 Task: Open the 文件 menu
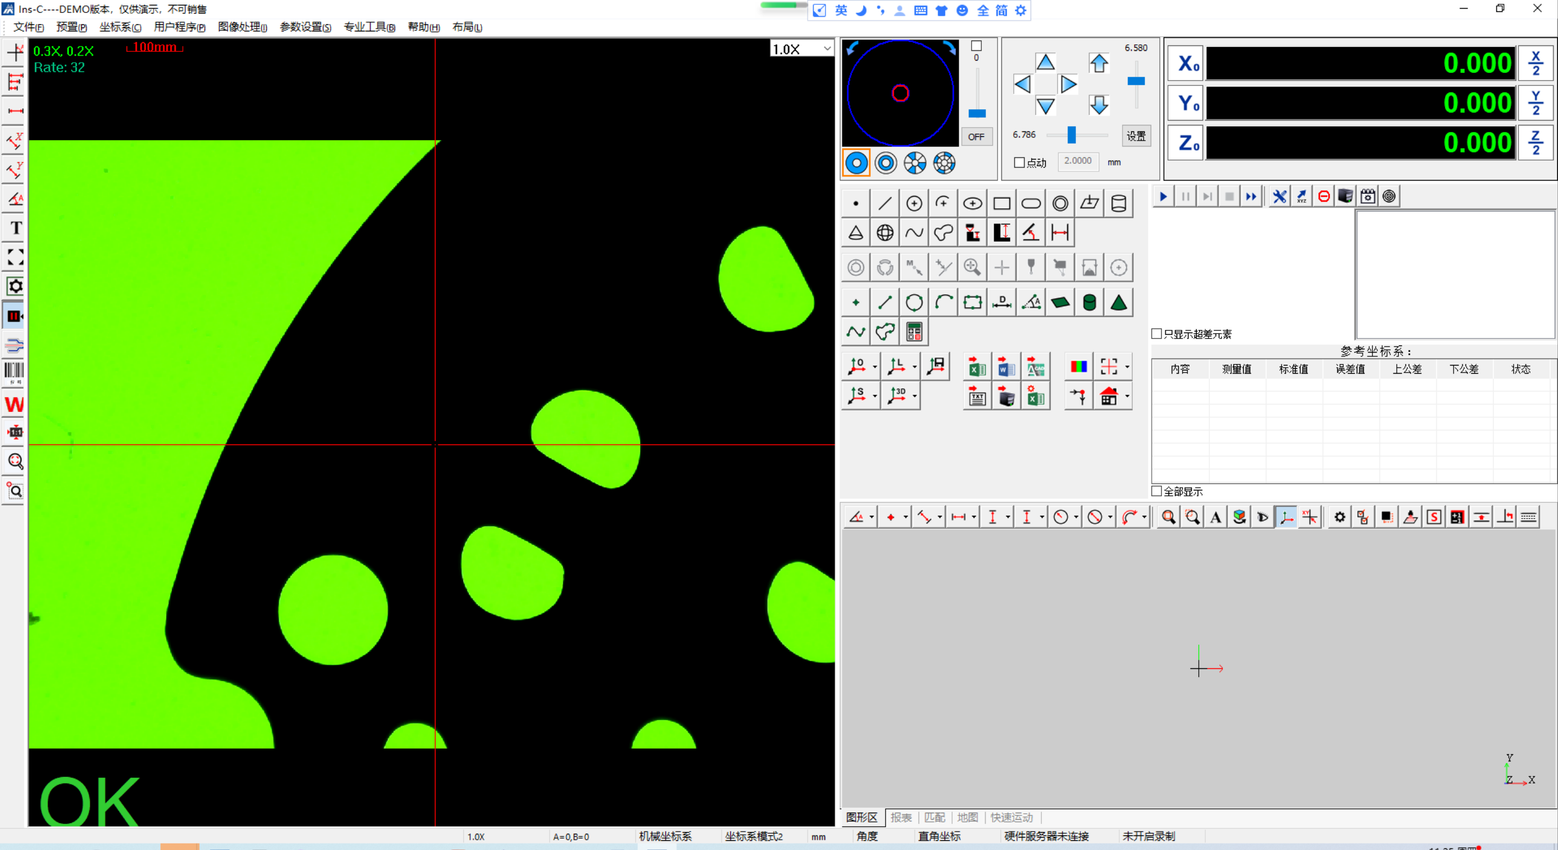pyautogui.click(x=29, y=27)
